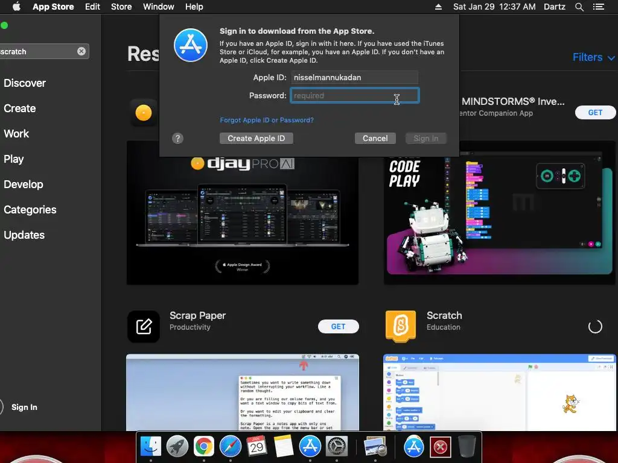Click the running App Store Dock icon
This screenshot has width=618, height=463.
(310, 447)
